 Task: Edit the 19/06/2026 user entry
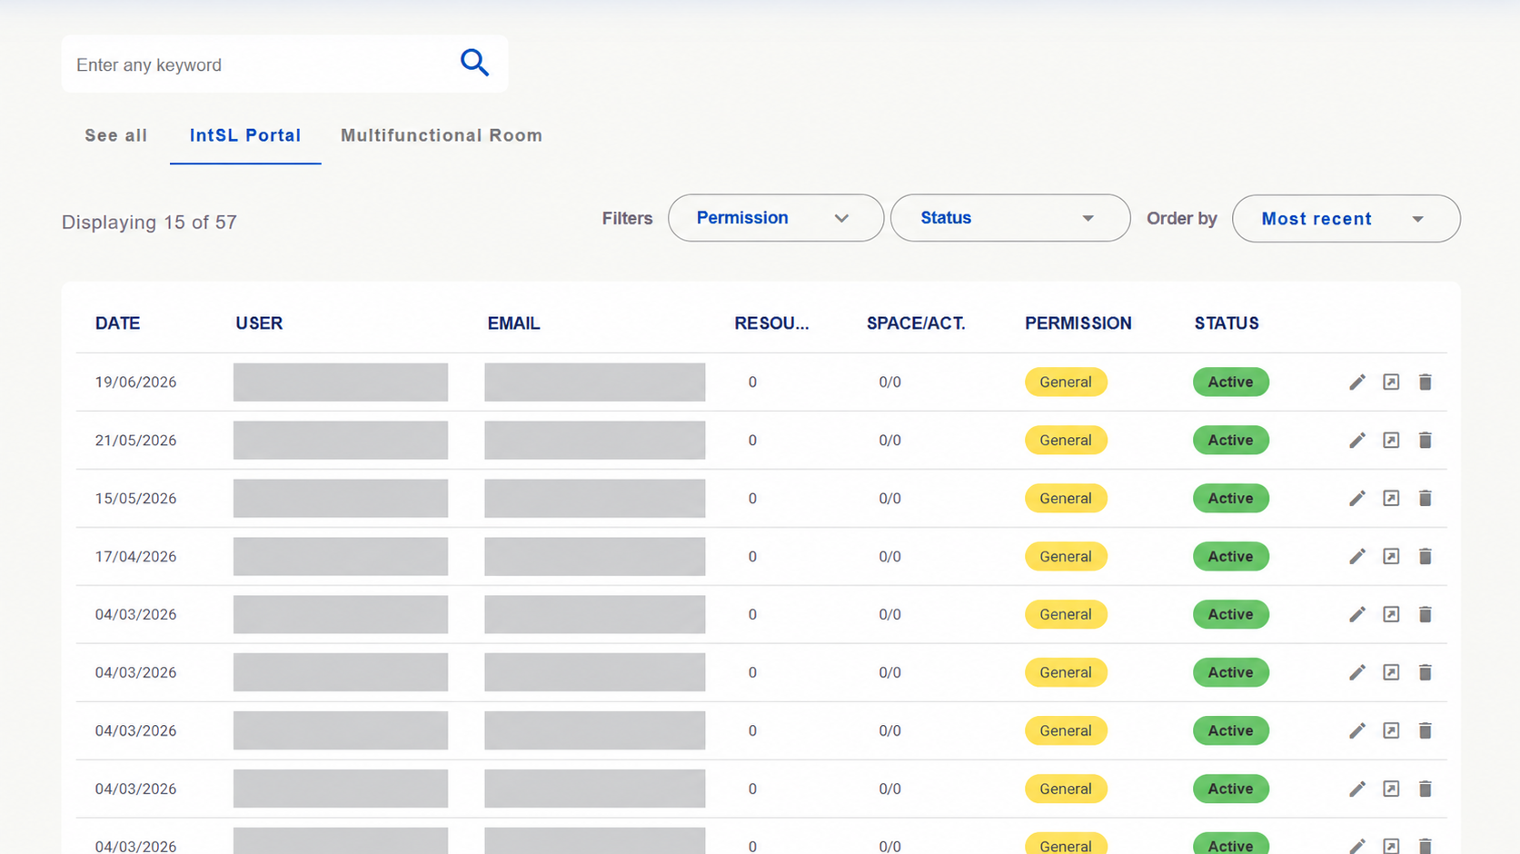(1357, 382)
